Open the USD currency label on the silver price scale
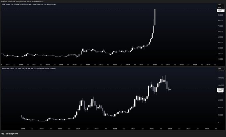 219,5
